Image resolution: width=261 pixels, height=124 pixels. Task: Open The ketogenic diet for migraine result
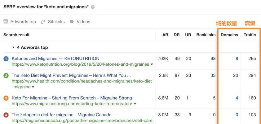pyautogui.click(x=61, y=115)
